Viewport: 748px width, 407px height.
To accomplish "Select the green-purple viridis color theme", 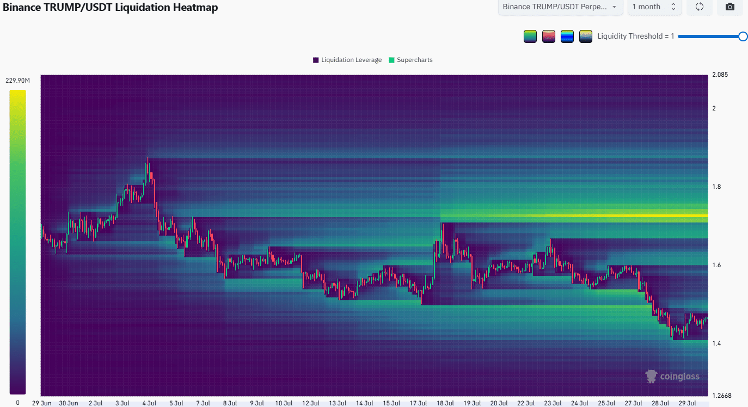I will 530,36.
